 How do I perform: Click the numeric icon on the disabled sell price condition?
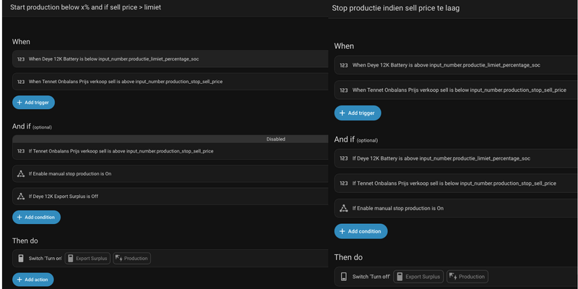21,151
